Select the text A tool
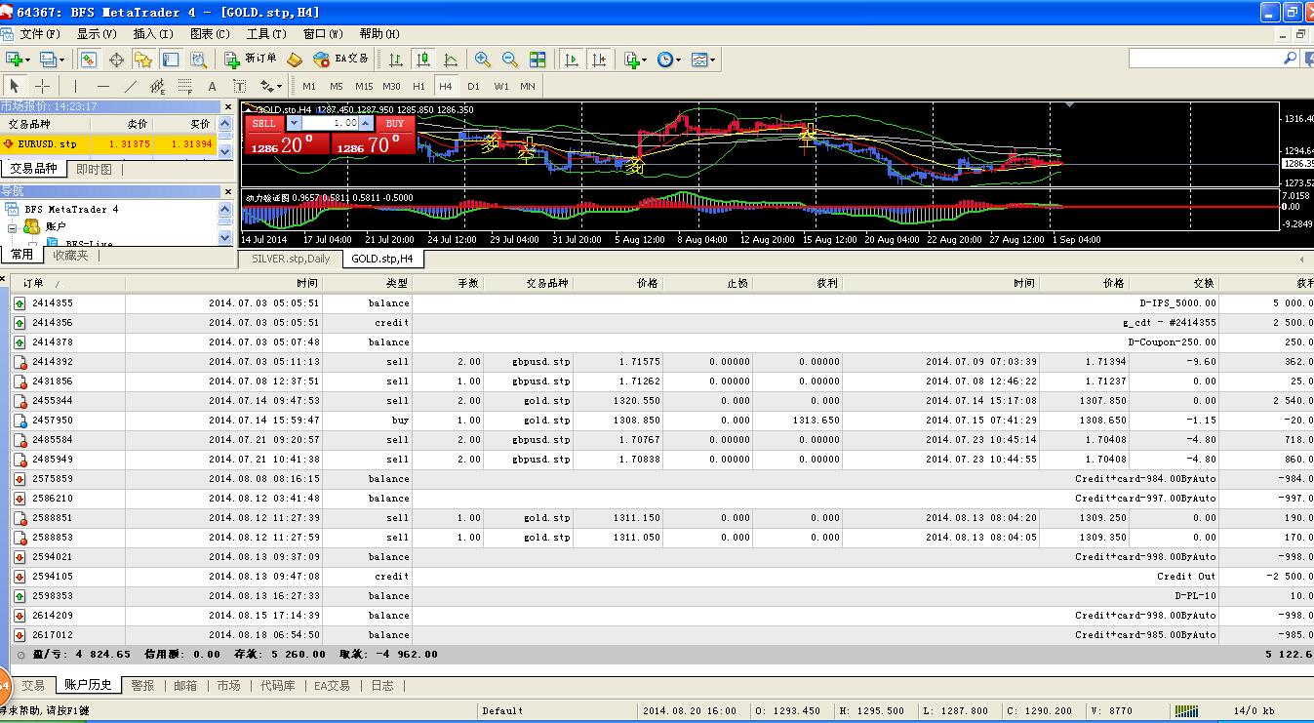1314x723 pixels. 212,86
